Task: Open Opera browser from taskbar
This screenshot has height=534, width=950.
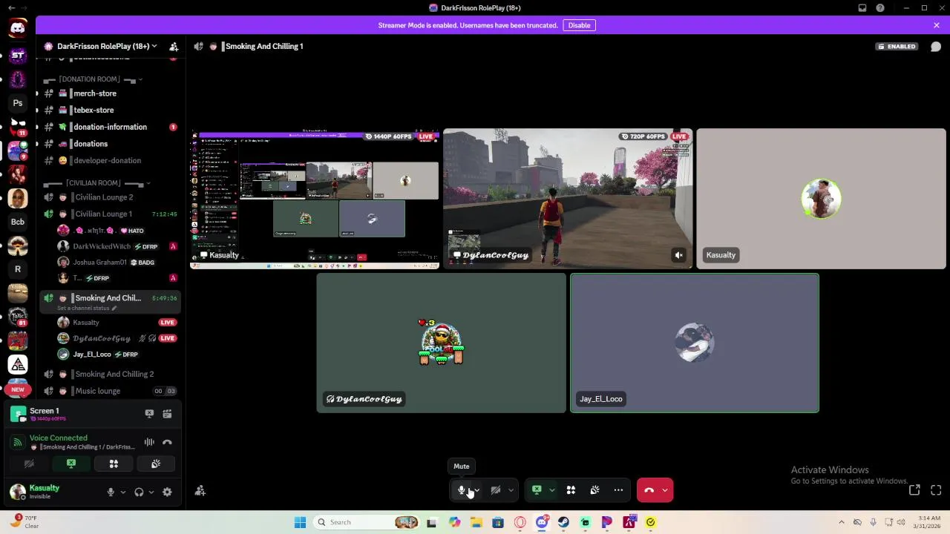Action: pyautogui.click(x=520, y=522)
